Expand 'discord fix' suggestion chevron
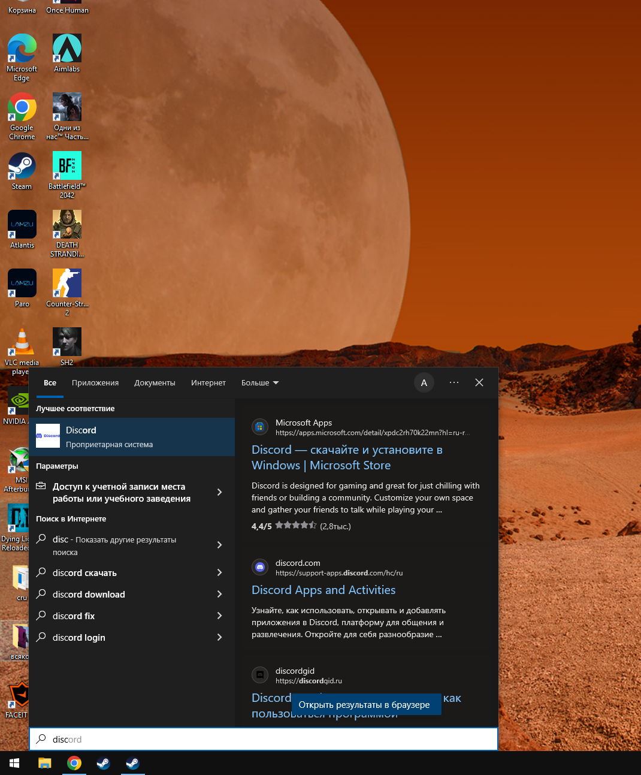 pos(219,616)
